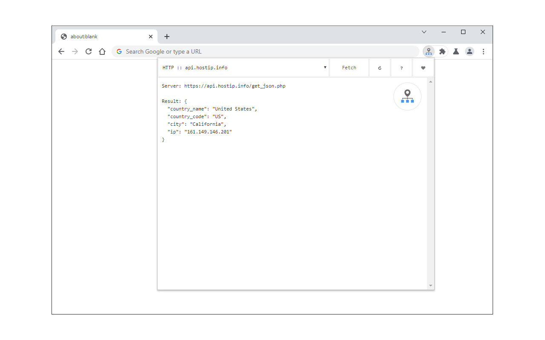Click the Chrome Labs flask icon
Viewport: 545px width, 340px height.
[x=456, y=51]
